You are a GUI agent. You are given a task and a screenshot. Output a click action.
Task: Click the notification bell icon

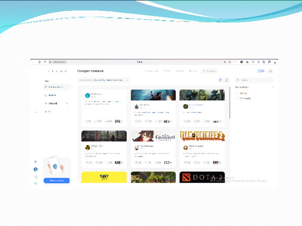tap(270, 71)
